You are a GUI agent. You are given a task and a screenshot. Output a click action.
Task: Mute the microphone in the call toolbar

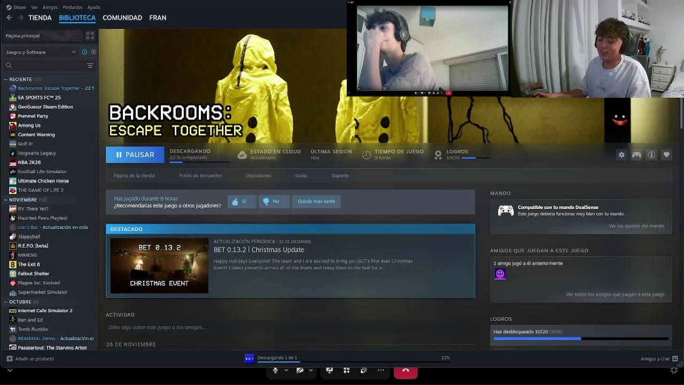pyautogui.click(x=275, y=370)
